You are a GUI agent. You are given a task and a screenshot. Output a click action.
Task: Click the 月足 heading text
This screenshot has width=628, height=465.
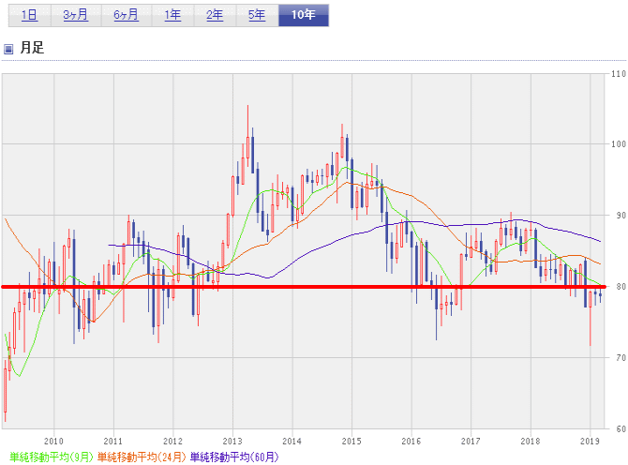tap(32, 48)
